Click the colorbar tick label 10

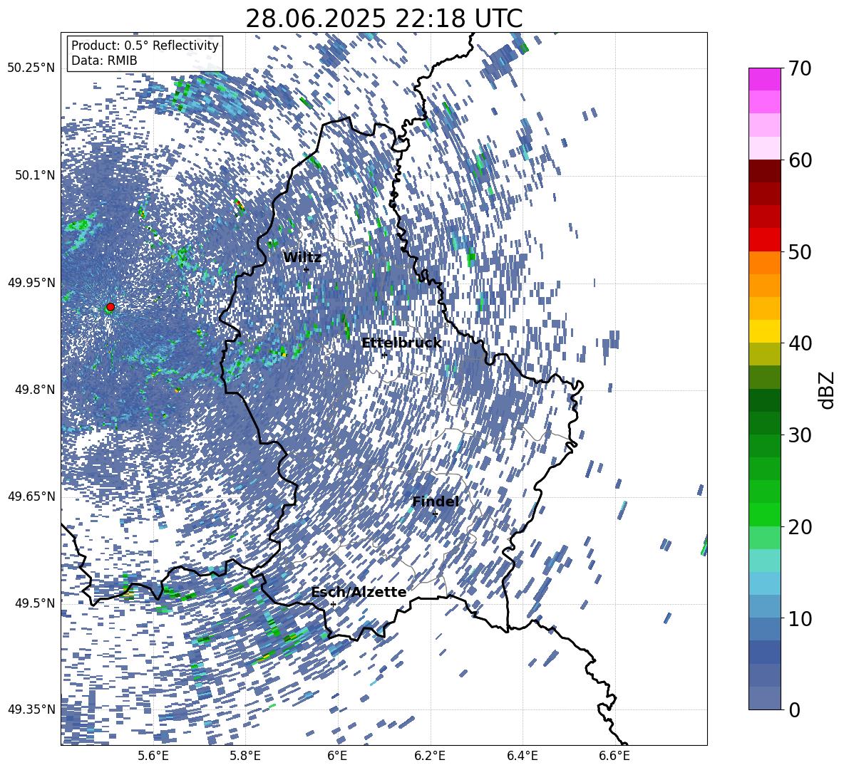pyautogui.click(x=801, y=618)
